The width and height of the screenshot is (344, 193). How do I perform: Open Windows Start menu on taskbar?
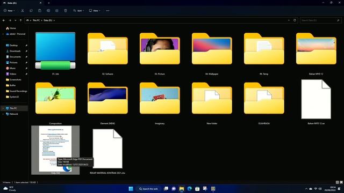pyautogui.click(x=131, y=189)
